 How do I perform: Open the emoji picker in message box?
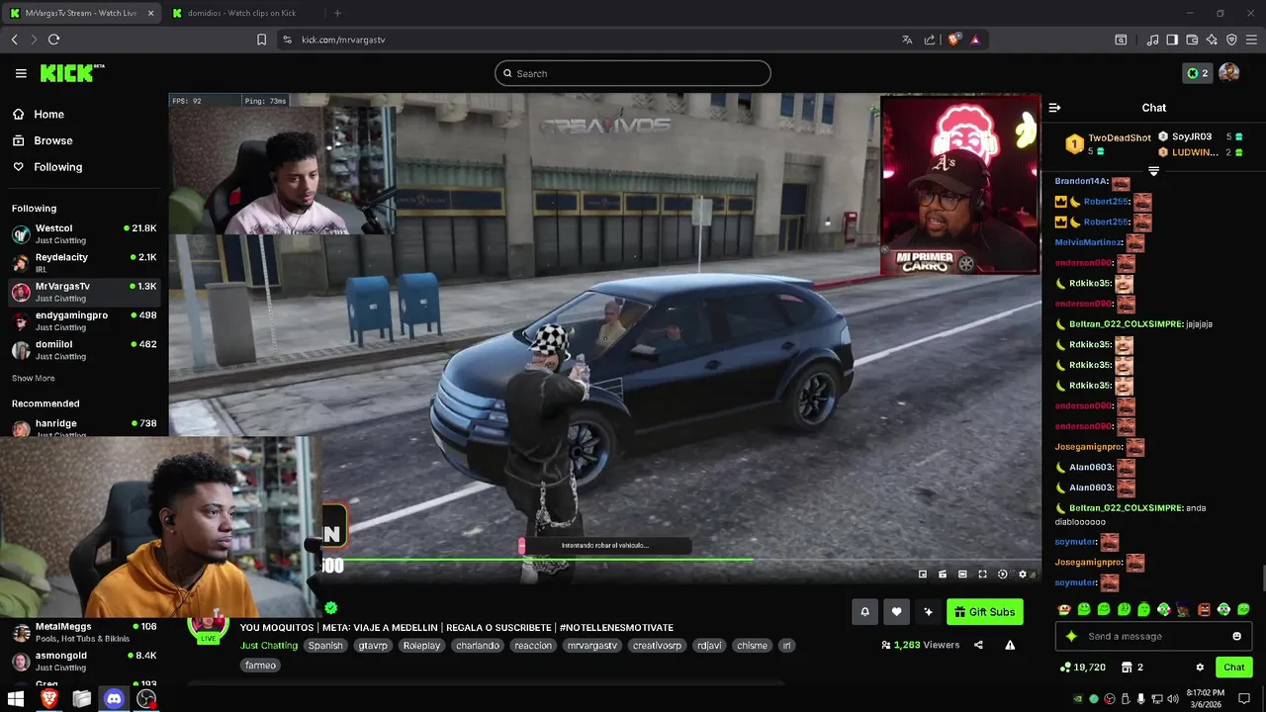pos(1236,636)
